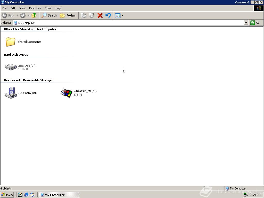Screen dimensions: 264x198
Task: Open the Search pane
Action: pyautogui.click(x=49, y=15)
